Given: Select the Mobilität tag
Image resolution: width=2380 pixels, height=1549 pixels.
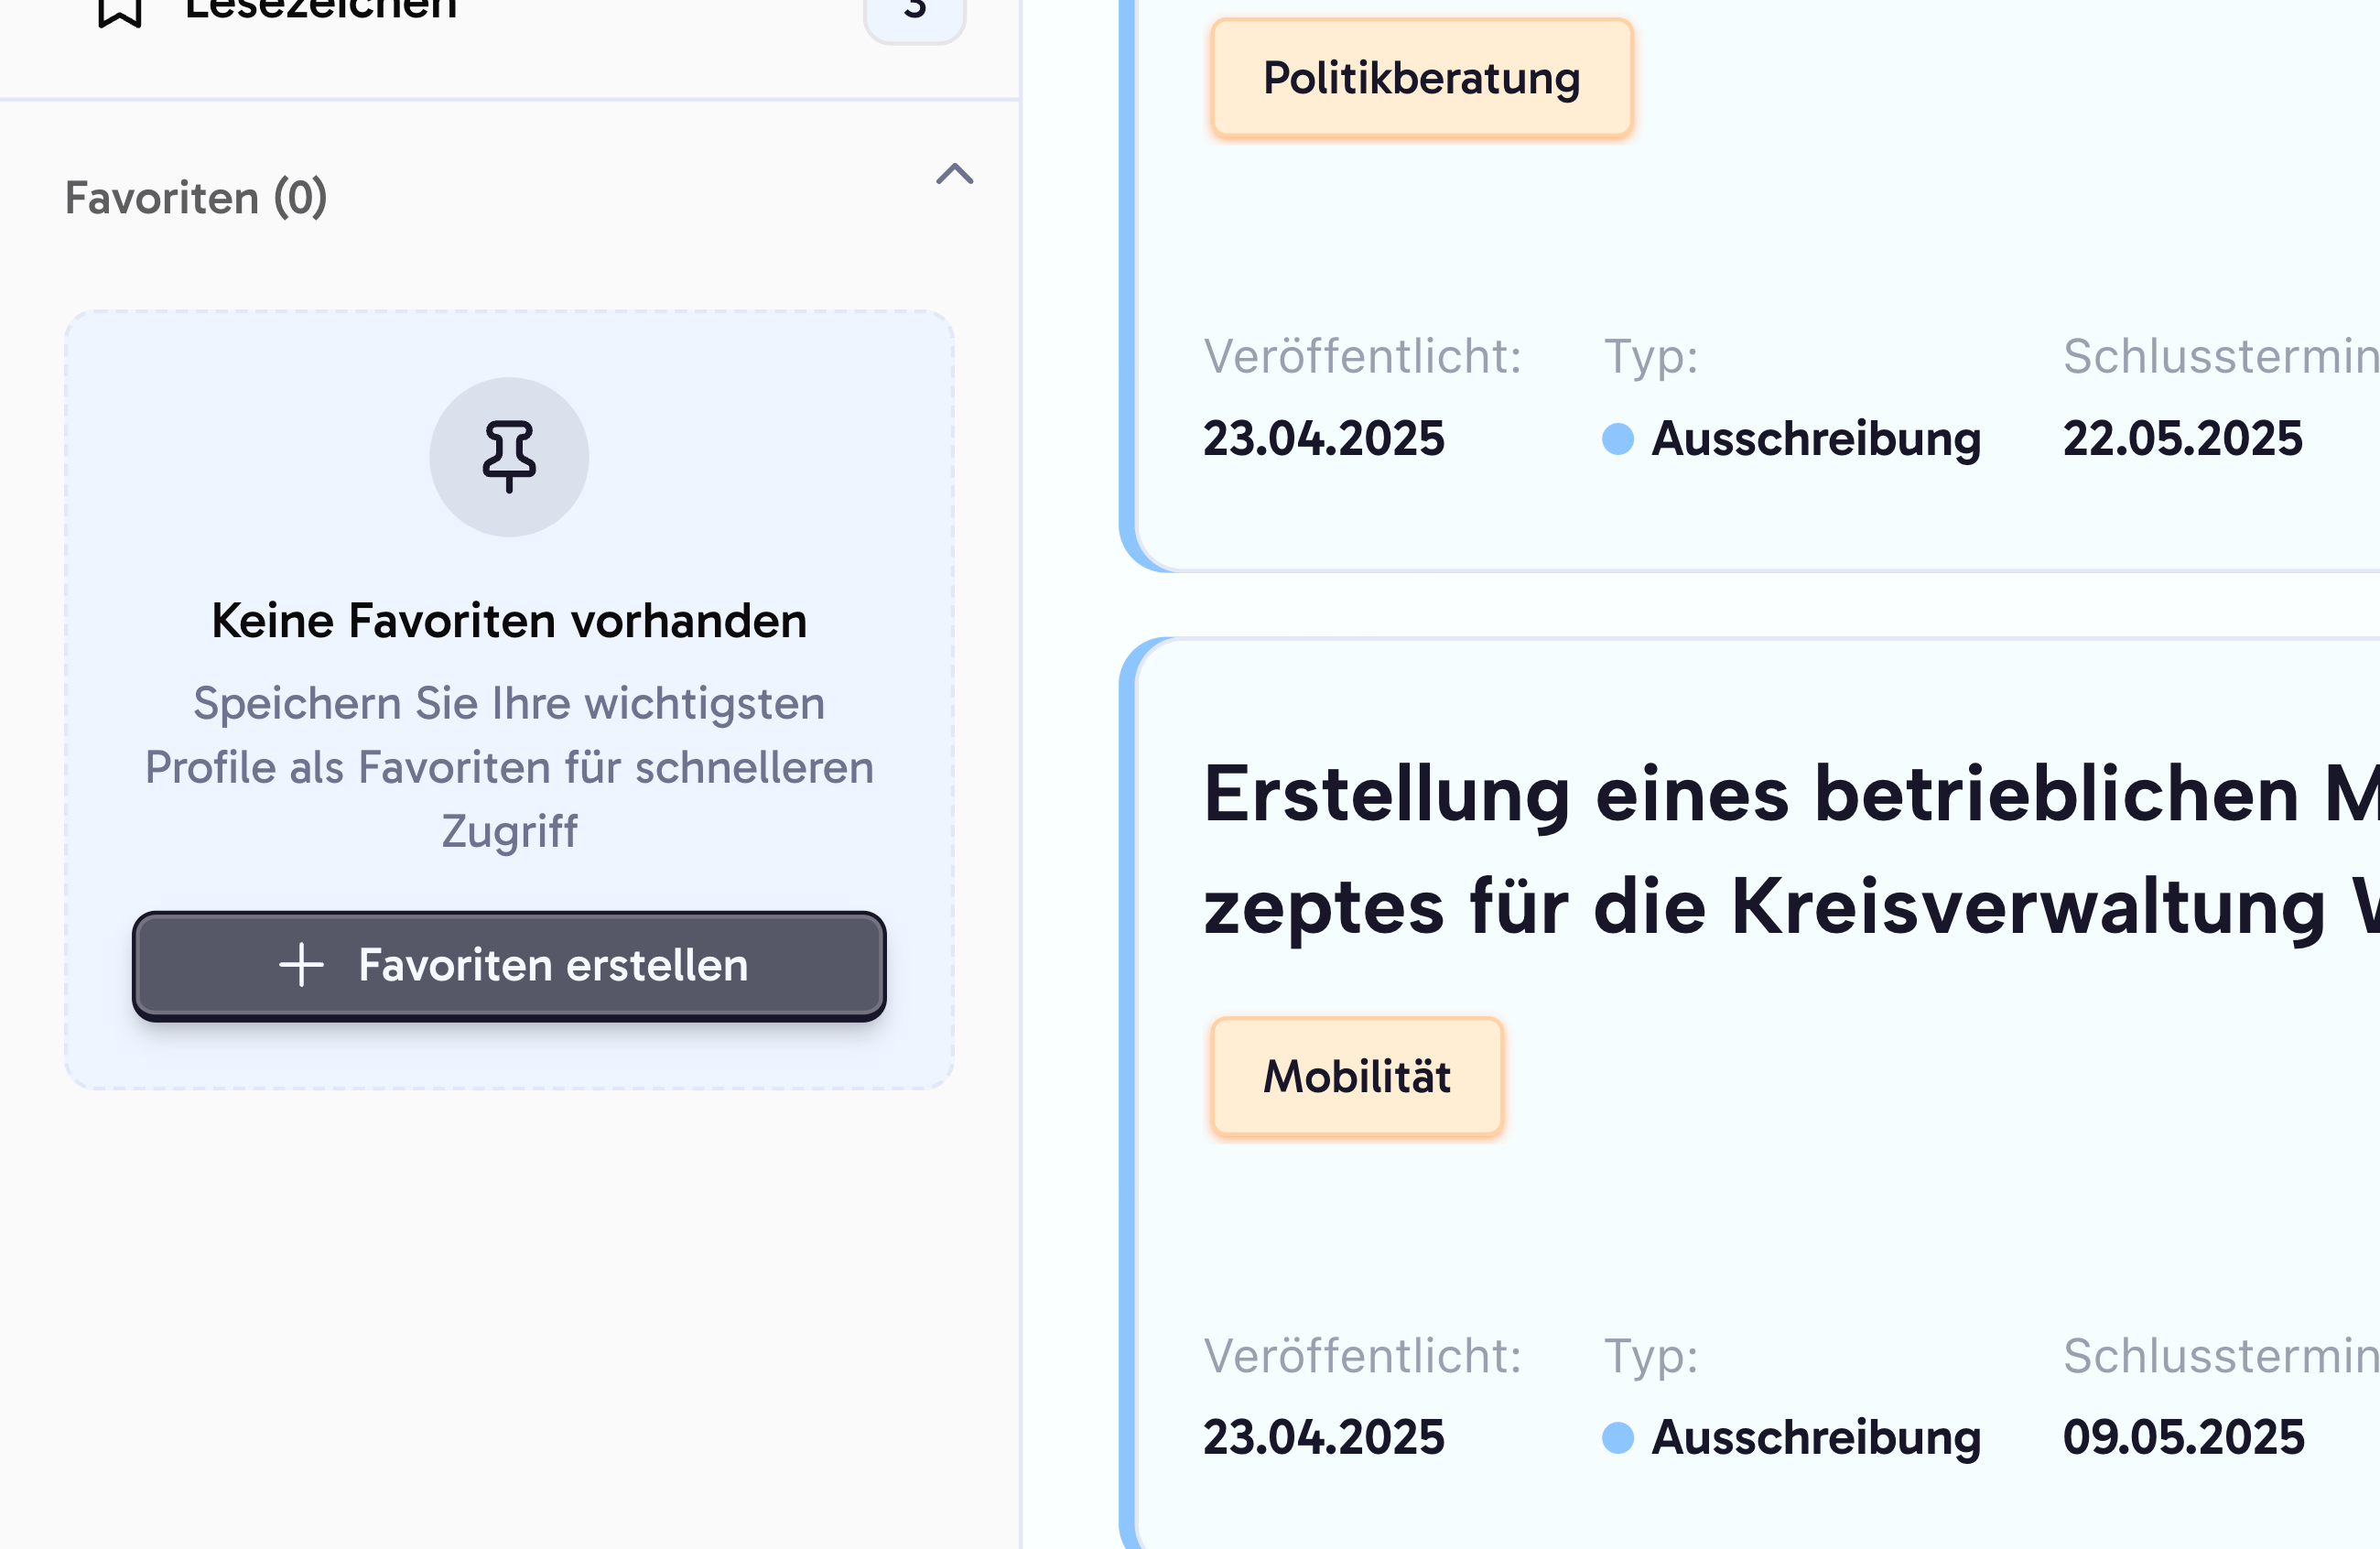Looking at the screenshot, I should pos(1357,1077).
